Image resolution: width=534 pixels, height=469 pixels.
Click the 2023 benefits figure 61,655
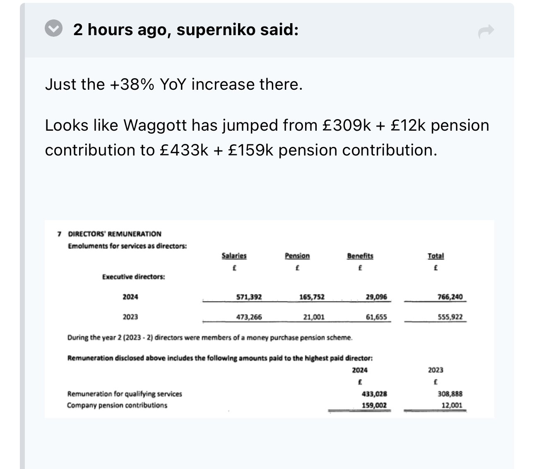point(376,317)
